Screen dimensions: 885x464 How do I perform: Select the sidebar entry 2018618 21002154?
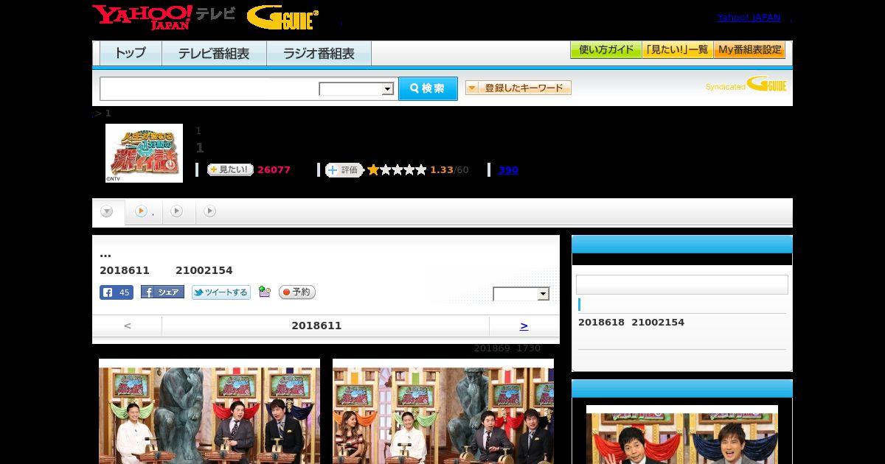click(x=631, y=322)
